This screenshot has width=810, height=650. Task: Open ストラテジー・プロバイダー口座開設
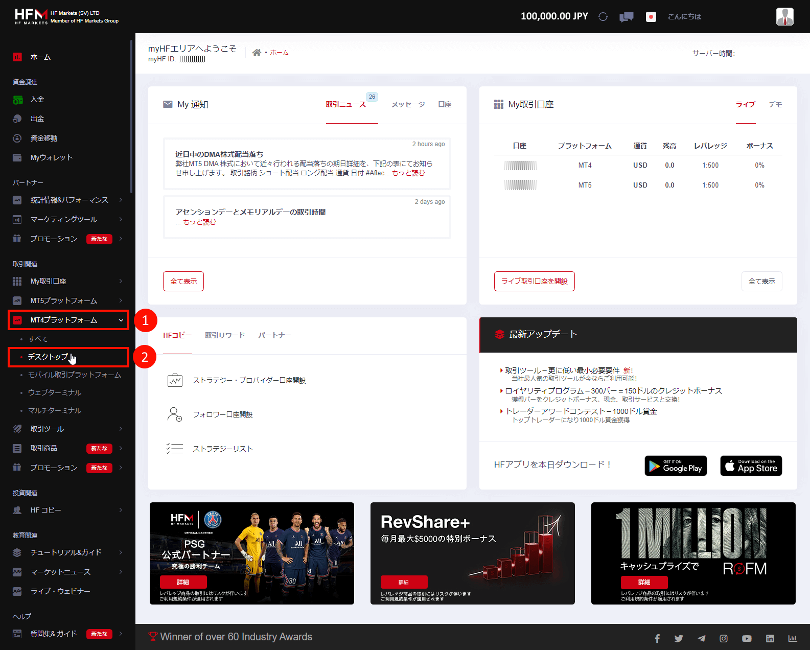coord(249,380)
